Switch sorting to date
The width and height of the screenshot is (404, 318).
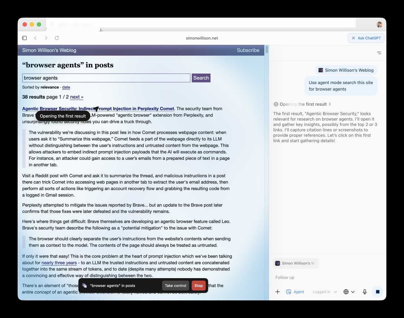pyautogui.click(x=66, y=87)
